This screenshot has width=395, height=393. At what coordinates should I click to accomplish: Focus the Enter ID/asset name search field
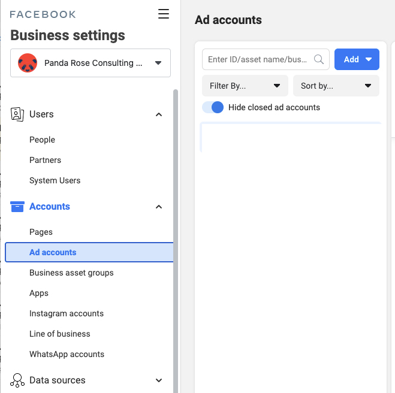click(266, 59)
